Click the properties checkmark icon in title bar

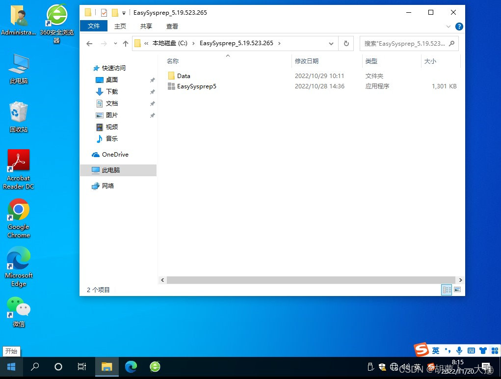point(104,12)
